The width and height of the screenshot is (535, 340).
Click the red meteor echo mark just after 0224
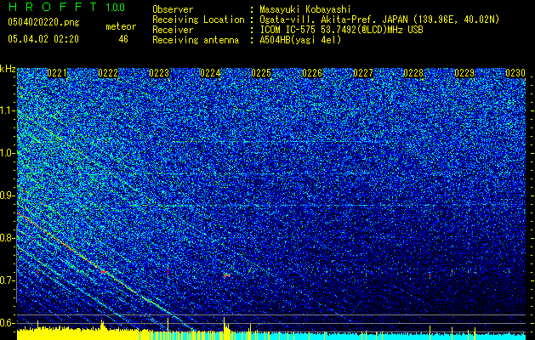(226, 275)
